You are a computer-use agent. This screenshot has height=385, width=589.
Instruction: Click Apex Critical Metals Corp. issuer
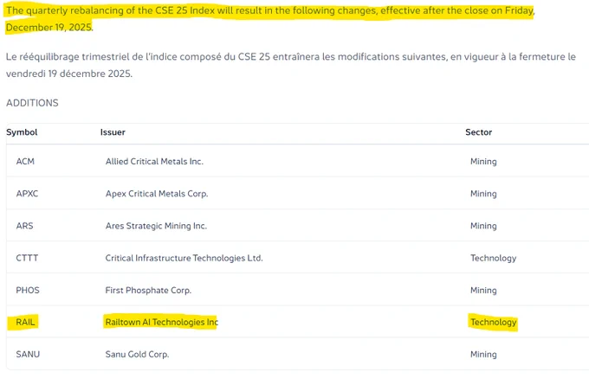pos(157,194)
